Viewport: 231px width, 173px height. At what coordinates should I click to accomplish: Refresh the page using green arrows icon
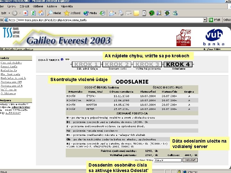coord(33,13)
